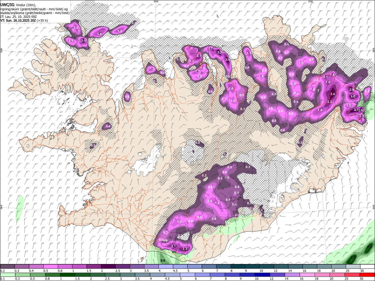The image size is (375, 281).
Task: Pick the violet lower swatch between 14 and 16
Action: [x=292, y=275]
